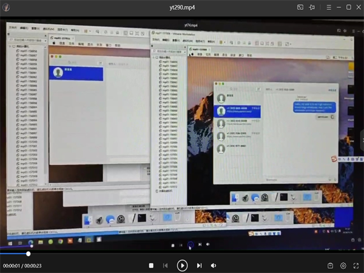Viewport: 364px width, 273px height.
Task: Enter fullscreen mode
Action: (x=356, y=265)
